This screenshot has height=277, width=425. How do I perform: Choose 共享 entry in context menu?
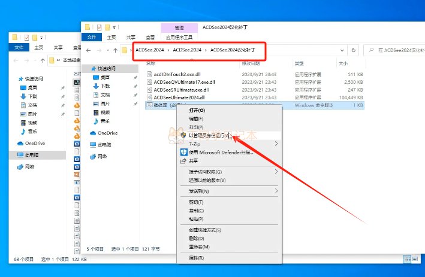[230, 161]
